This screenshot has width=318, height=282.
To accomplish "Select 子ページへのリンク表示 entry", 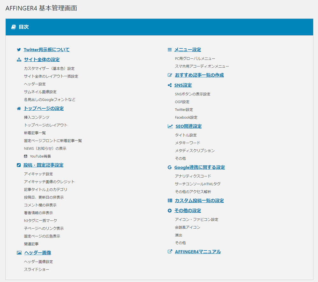I will pos(44,228).
